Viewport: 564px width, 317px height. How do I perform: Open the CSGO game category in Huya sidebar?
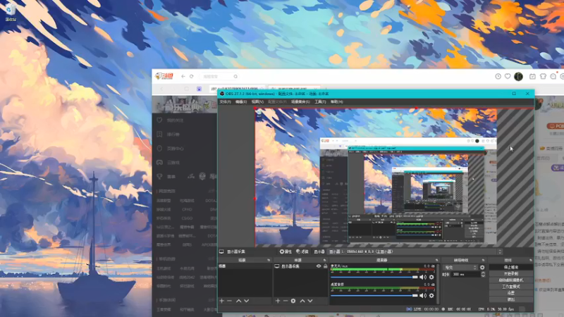pyautogui.click(x=187, y=218)
